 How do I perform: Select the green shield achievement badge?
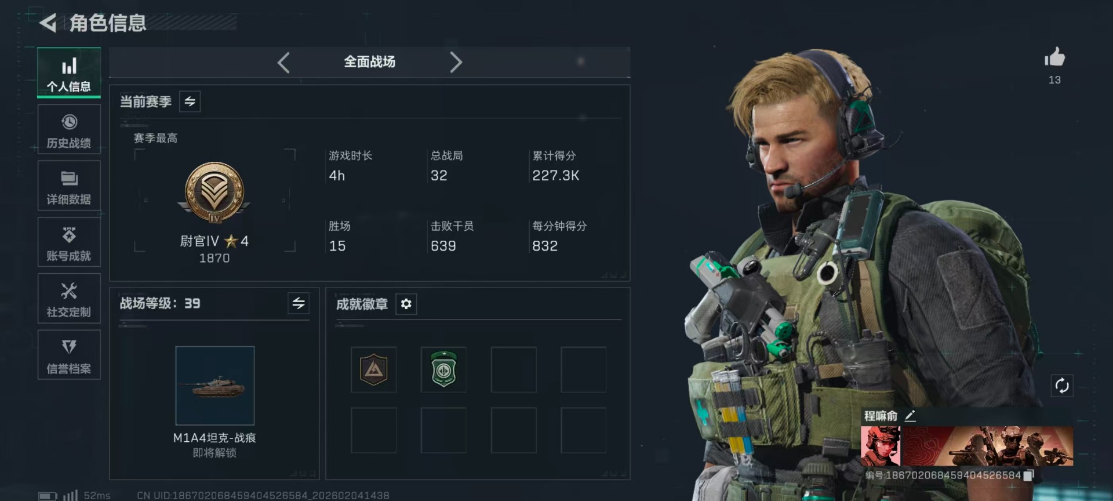pos(443,369)
